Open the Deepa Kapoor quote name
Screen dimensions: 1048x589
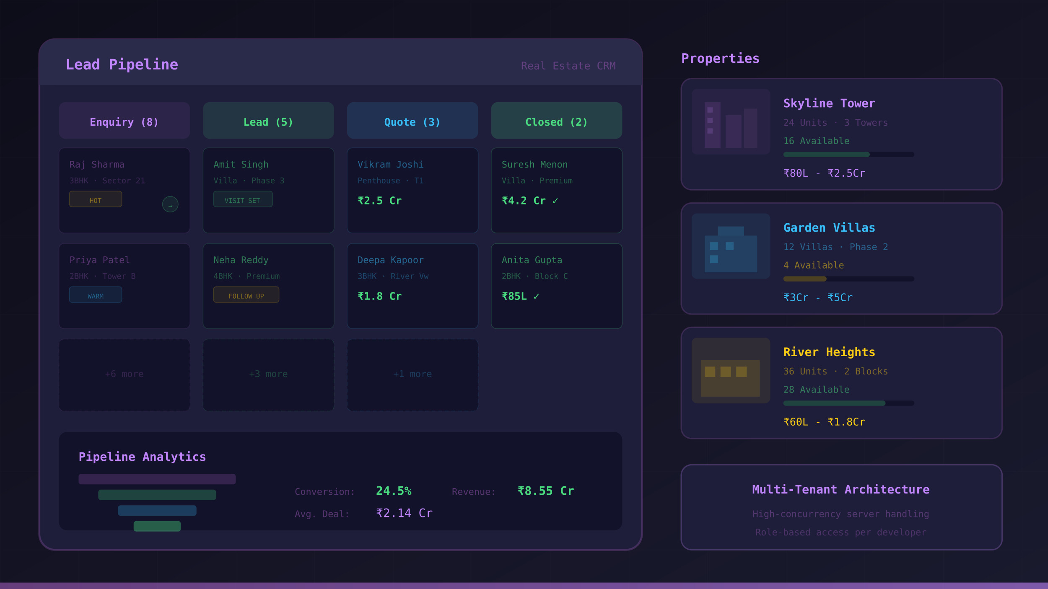coord(390,260)
